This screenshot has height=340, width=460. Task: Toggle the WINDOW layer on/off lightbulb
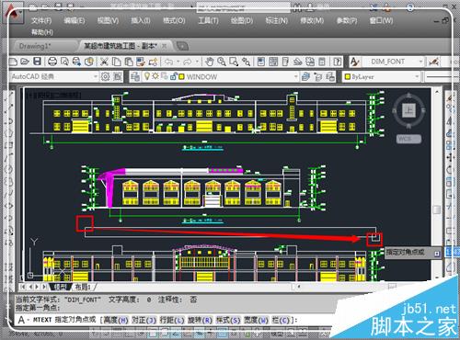[x=147, y=76]
